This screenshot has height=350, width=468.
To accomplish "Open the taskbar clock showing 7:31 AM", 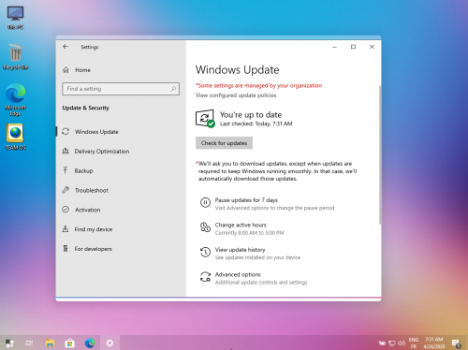I will click(x=434, y=343).
